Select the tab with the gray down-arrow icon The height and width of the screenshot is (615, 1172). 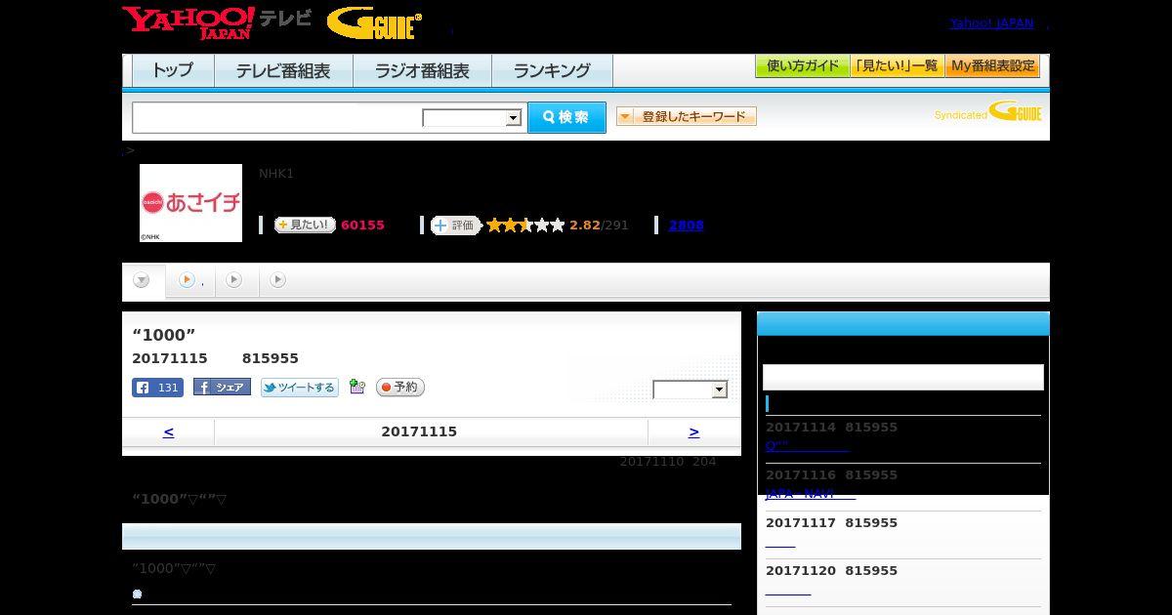[143, 281]
